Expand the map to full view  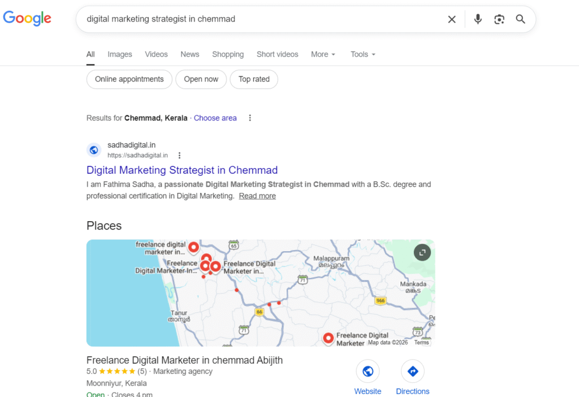tap(422, 252)
